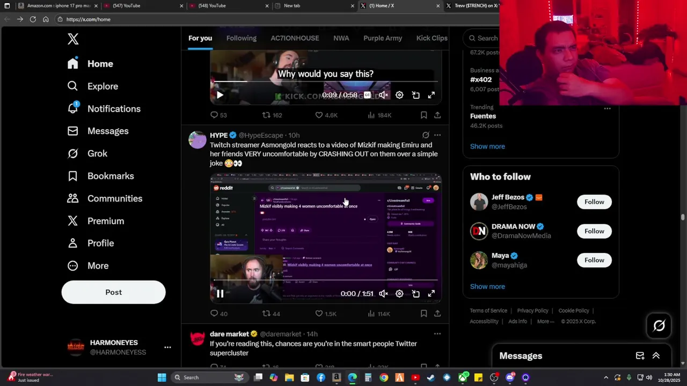Open picture-in-picture on the first video
The image size is (687, 386).
point(415,95)
